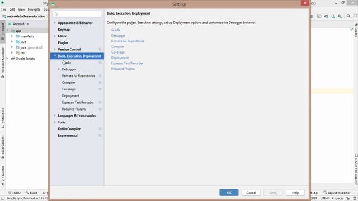This screenshot has width=358, height=201.
Task: Click the Help button
Action: (x=295, y=193)
